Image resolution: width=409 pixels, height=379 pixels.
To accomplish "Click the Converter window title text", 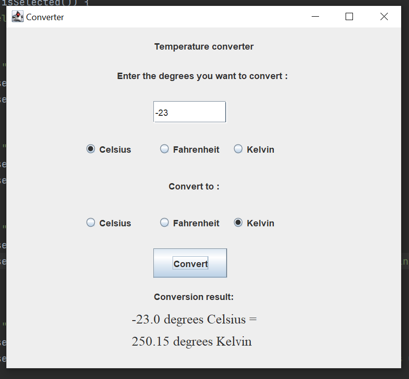I will tap(44, 17).
